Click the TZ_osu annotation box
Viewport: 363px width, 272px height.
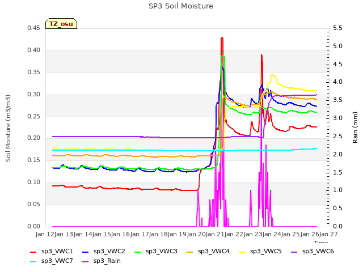pos(61,24)
